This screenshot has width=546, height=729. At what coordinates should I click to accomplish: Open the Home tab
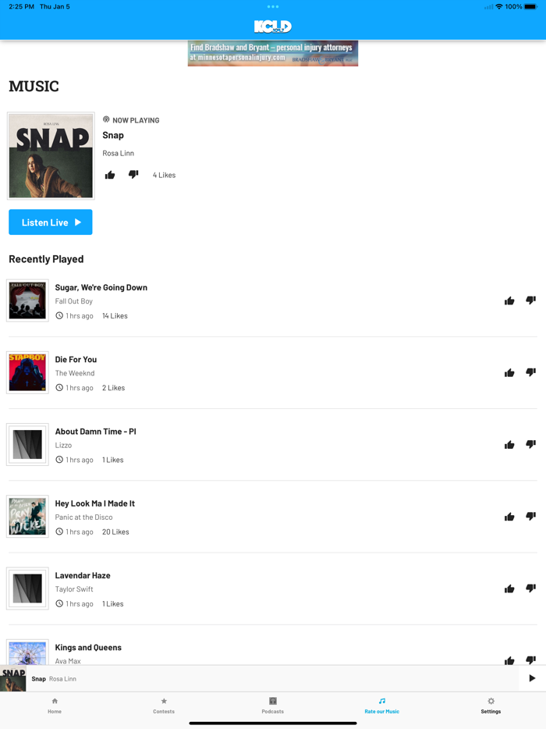click(x=55, y=706)
